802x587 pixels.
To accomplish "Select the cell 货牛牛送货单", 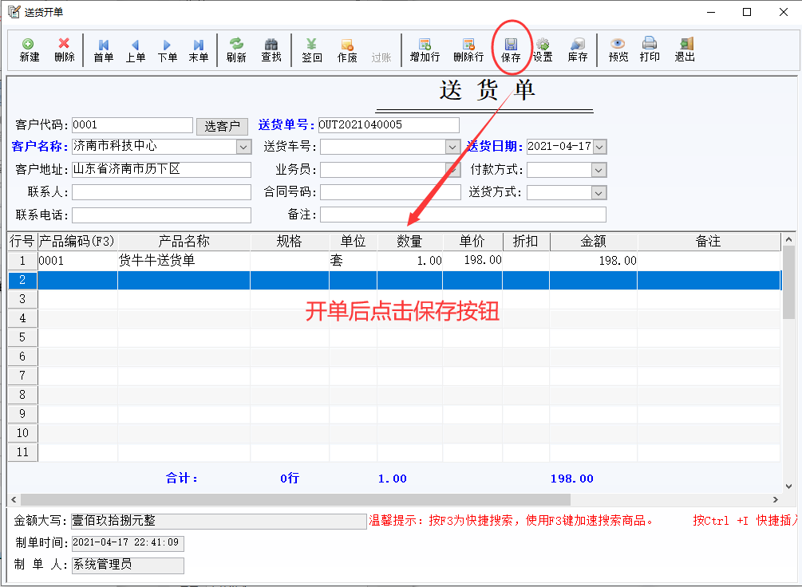I will 184,261.
